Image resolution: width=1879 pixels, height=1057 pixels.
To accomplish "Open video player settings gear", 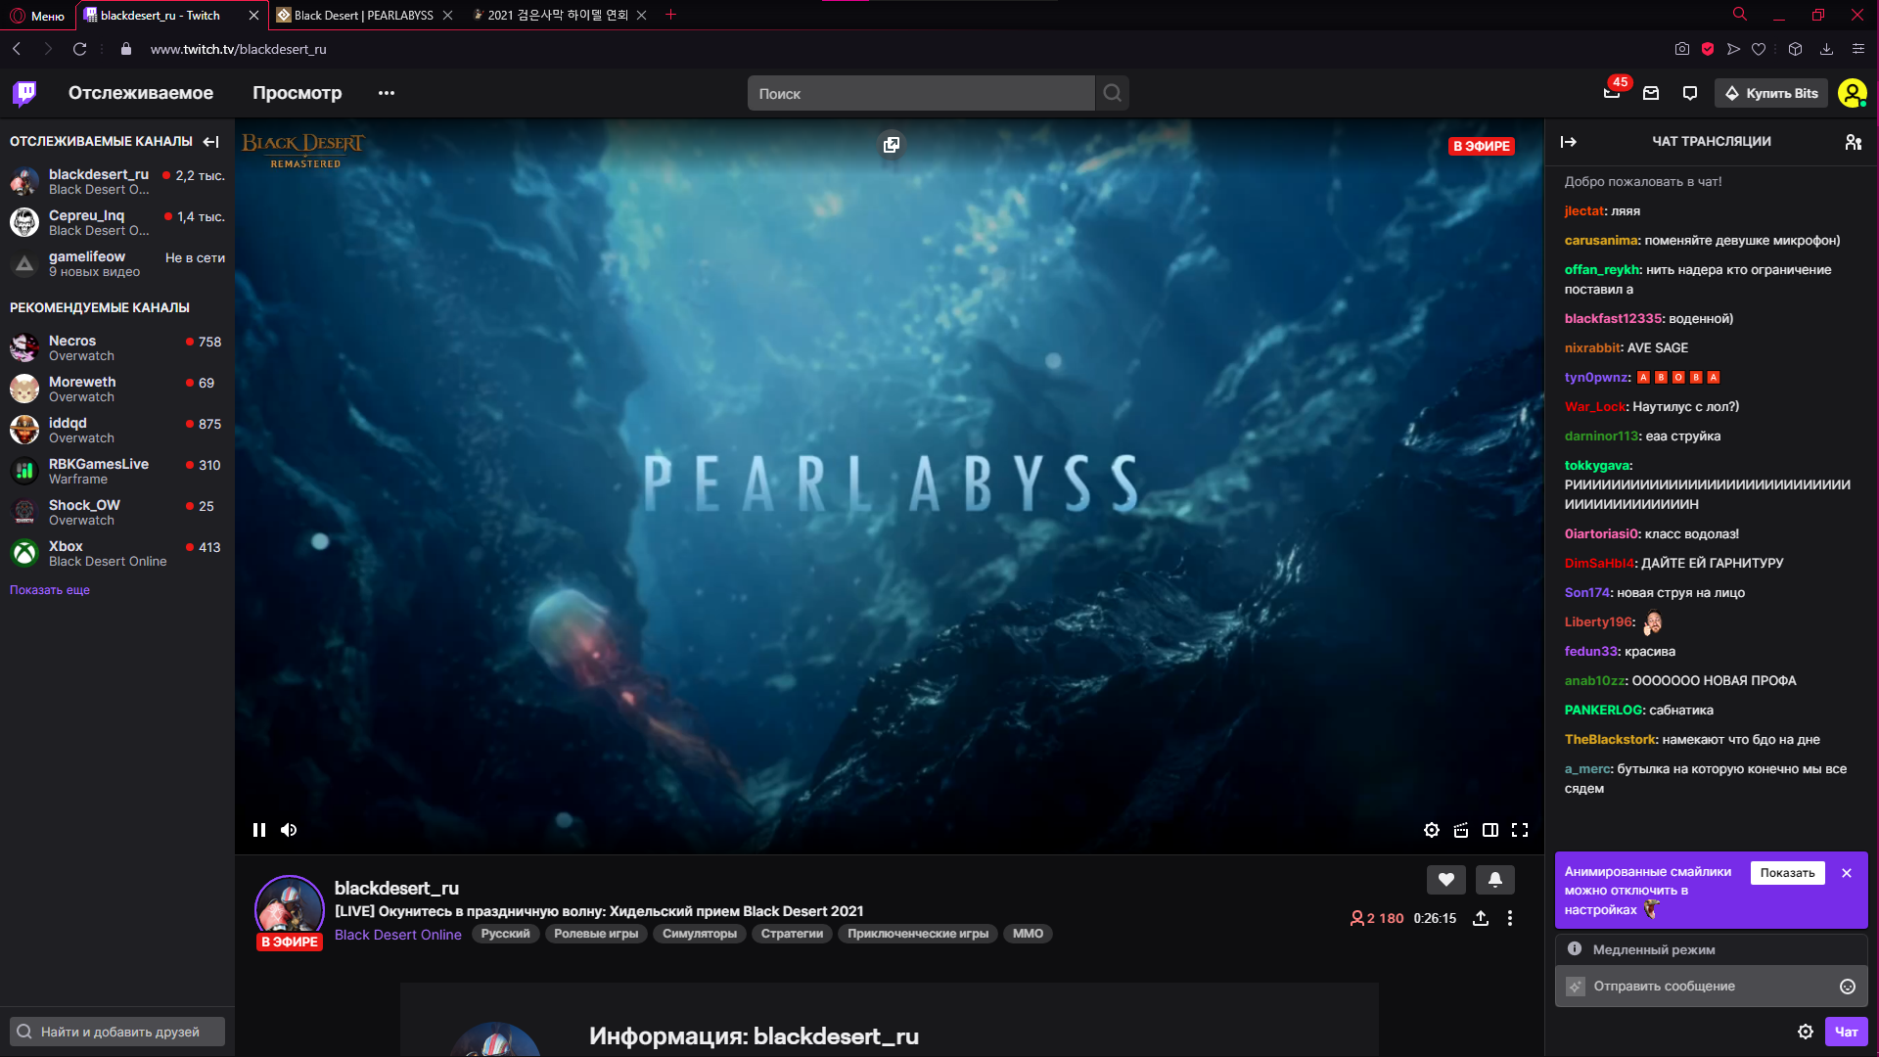I will tap(1432, 830).
